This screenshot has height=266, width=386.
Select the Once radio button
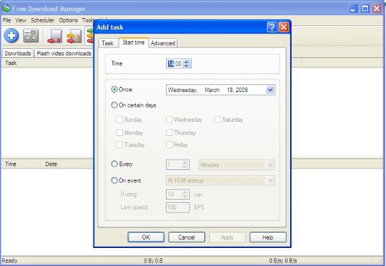pos(115,90)
